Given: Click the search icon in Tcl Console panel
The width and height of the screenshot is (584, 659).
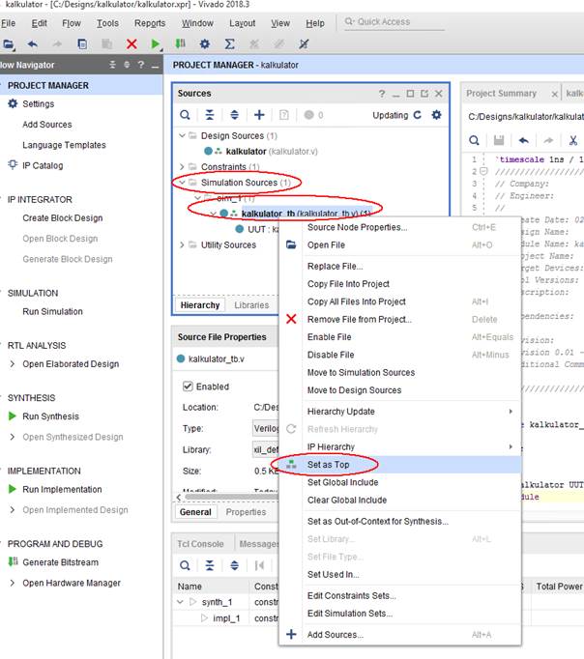Looking at the screenshot, I should [185, 565].
